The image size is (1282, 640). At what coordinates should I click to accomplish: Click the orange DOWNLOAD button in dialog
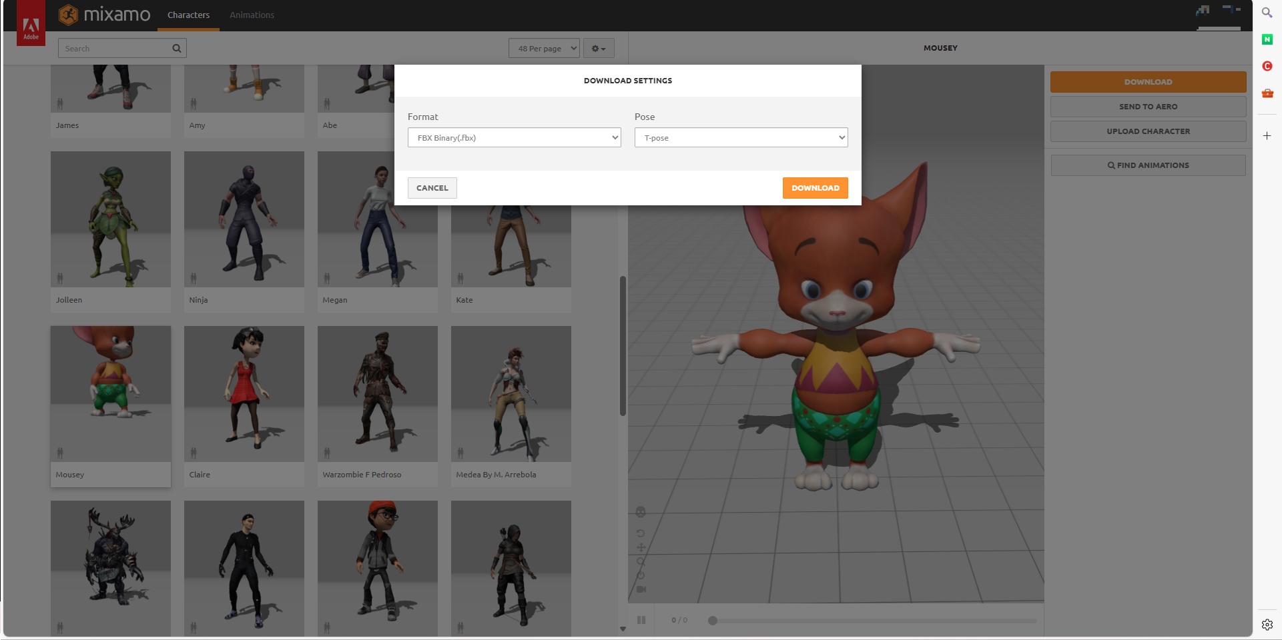816,188
